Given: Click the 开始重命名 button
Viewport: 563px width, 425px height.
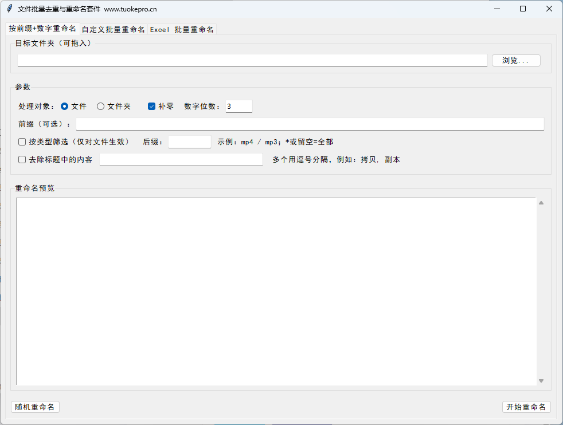Looking at the screenshot, I should pyautogui.click(x=526, y=407).
